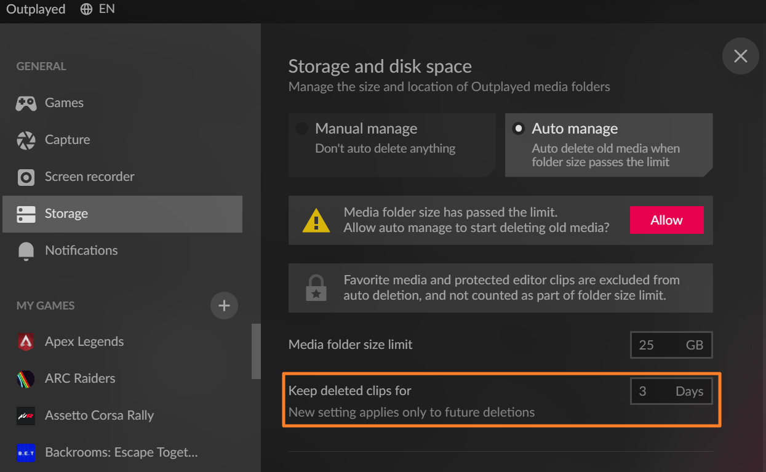
Task: Allow auto manage to delete old media
Action: point(666,220)
